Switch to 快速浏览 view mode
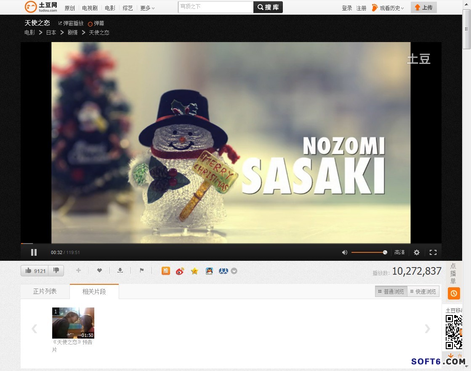This screenshot has height=371, width=471. point(423,291)
